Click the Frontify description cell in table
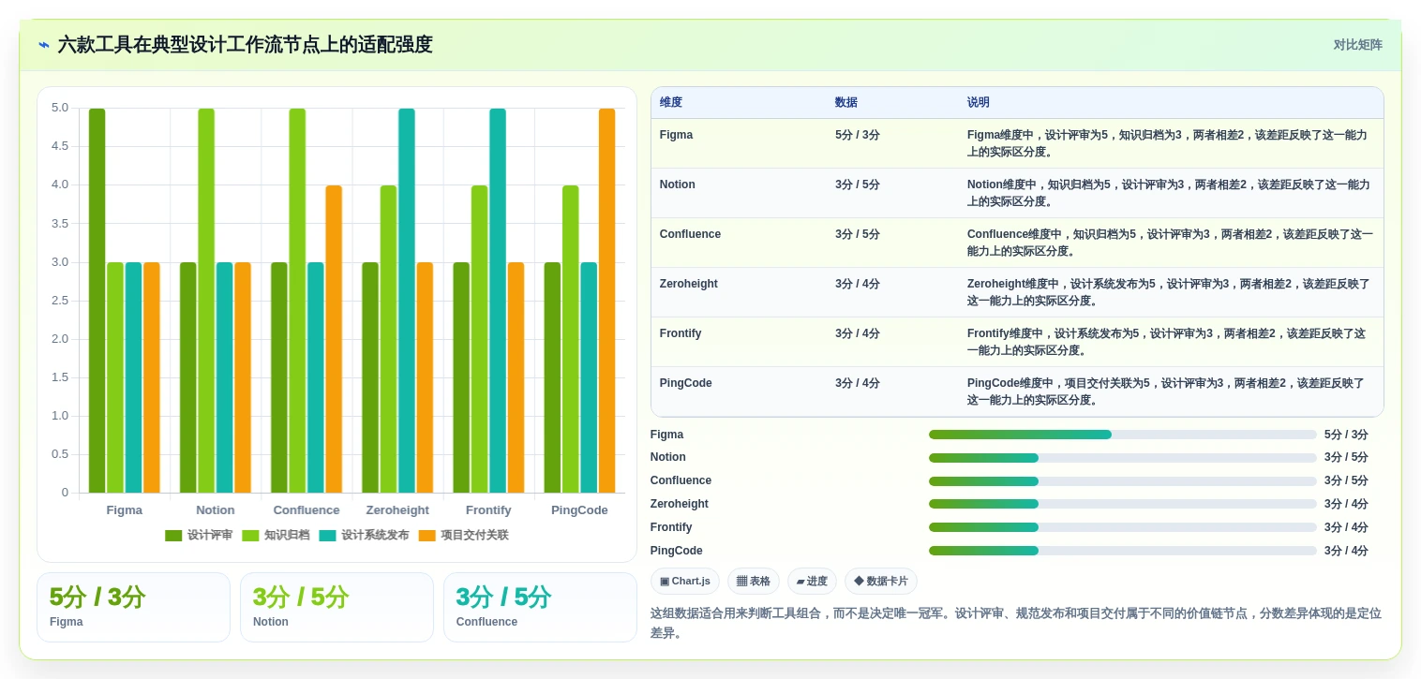This screenshot has height=679, width=1421. point(1171,342)
